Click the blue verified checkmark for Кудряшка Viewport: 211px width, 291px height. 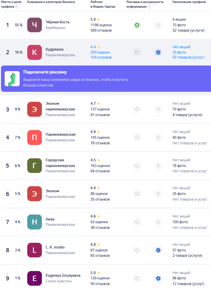coord(158,52)
